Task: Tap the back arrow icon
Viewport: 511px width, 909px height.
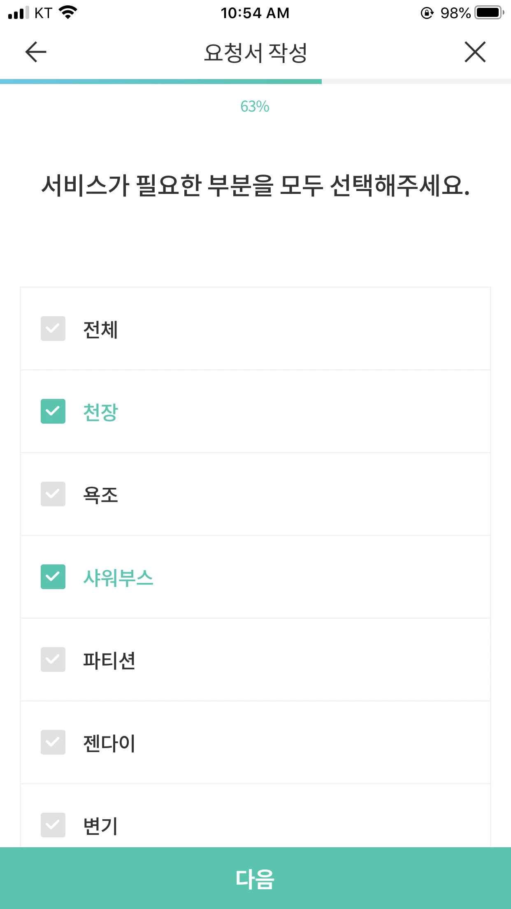Action: 36,52
